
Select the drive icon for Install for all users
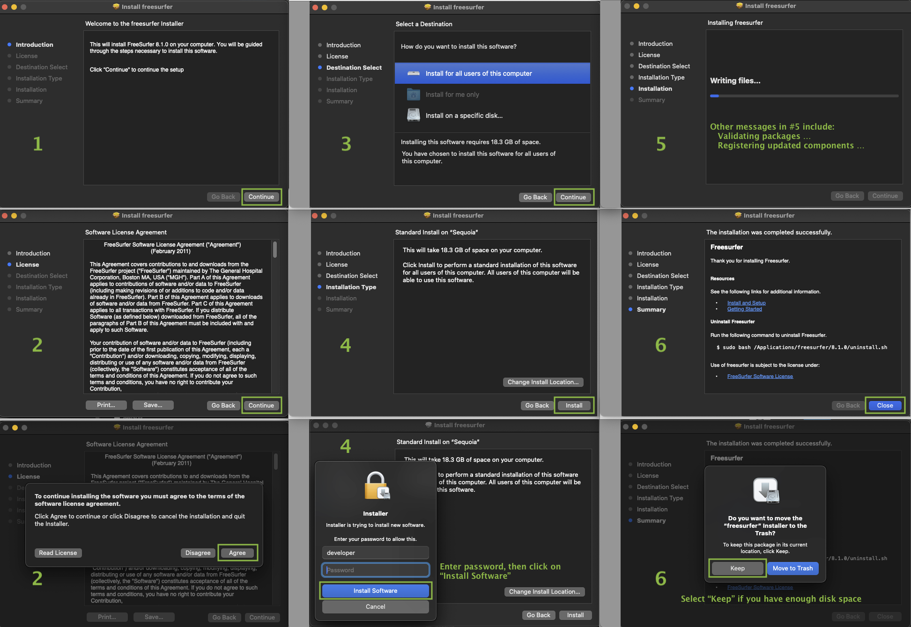coord(414,73)
